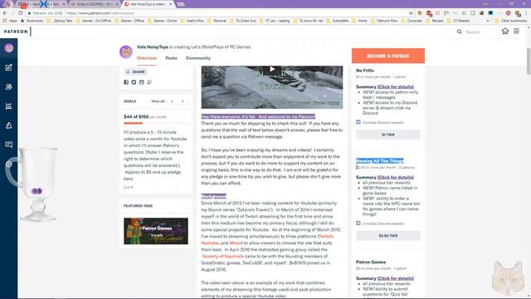Image resolution: width=531 pixels, height=299 pixels.
Task: Expand the bookmarks overflow chevron
Action: pyautogui.click(x=488, y=21)
